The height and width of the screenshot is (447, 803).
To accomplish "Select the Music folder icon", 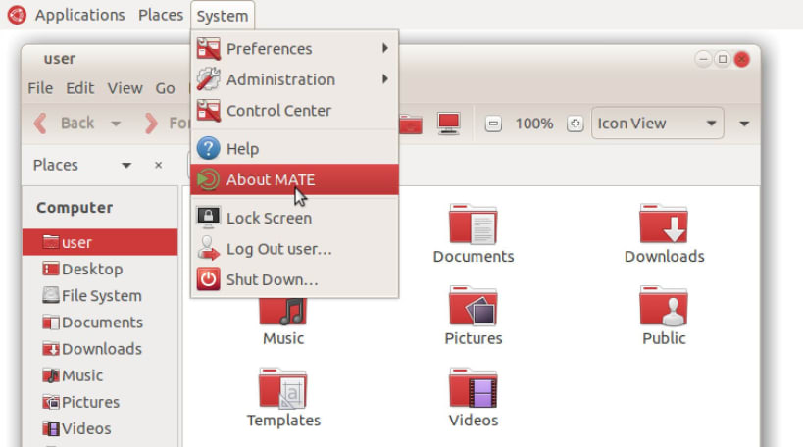I will (x=283, y=311).
